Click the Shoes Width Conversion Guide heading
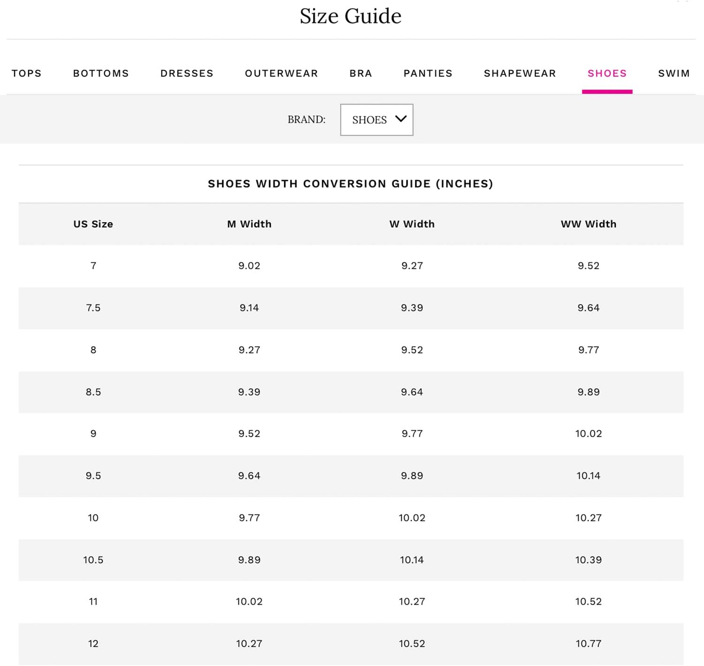This screenshot has width=704, height=666. tap(351, 184)
